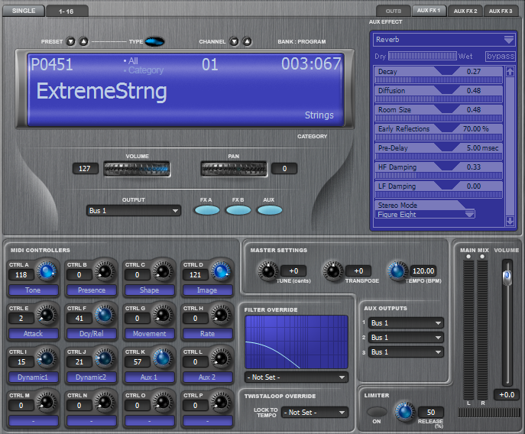Click the reverb bypass button
This screenshot has height=434, width=525.
click(501, 57)
